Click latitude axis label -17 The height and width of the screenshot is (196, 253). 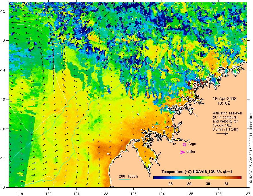pyautogui.click(x=3, y=158)
